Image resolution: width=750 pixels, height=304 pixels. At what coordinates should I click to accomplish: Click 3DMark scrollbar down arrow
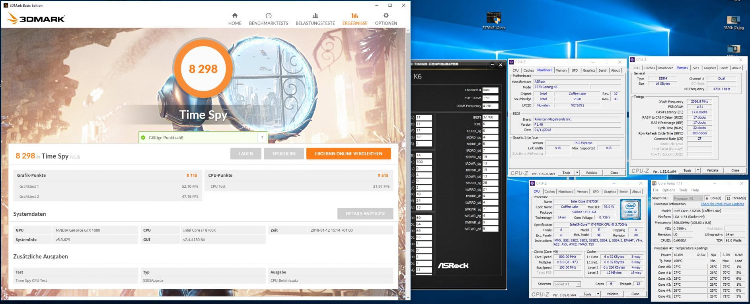pos(407,297)
